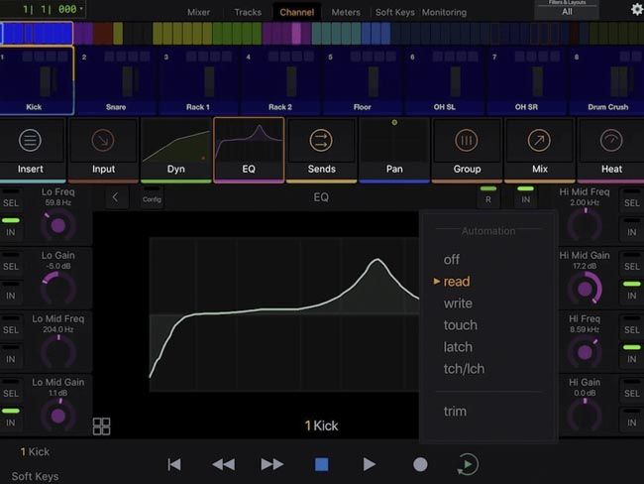Switch to the Meters tab

pos(346,12)
